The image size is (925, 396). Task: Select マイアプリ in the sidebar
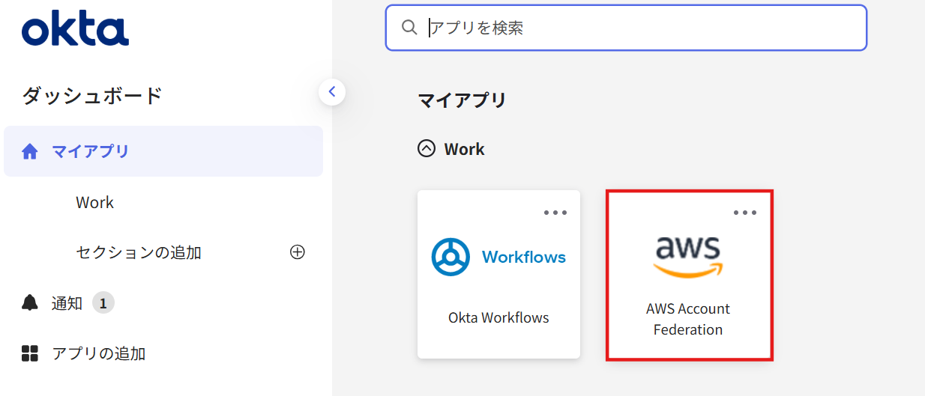point(91,151)
